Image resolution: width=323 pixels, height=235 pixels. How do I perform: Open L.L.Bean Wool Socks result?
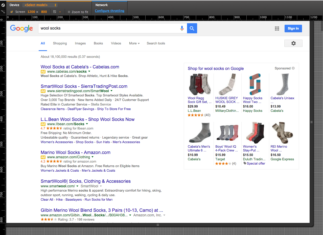point(87,119)
